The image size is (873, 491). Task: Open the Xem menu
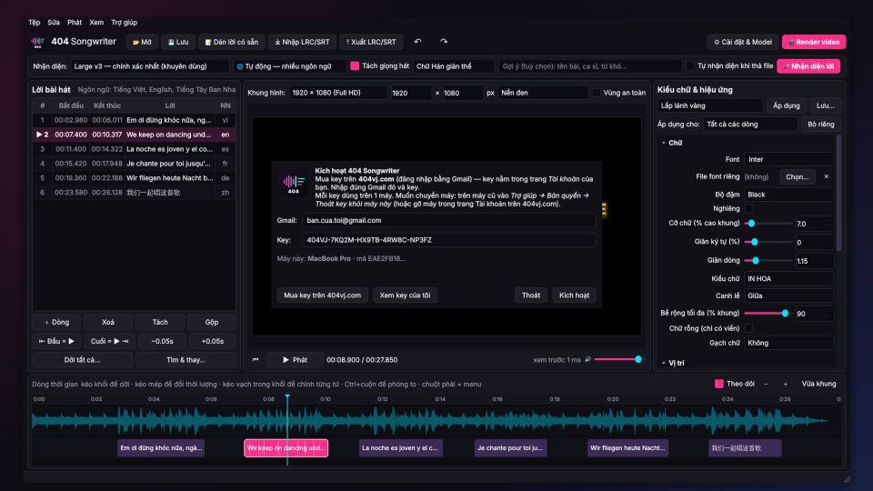coord(96,22)
